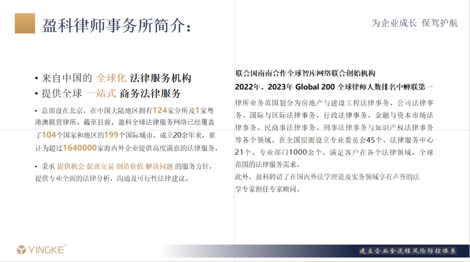Click the text 专业部门1000余个
Screen dimensions: 470x262
(291, 153)
